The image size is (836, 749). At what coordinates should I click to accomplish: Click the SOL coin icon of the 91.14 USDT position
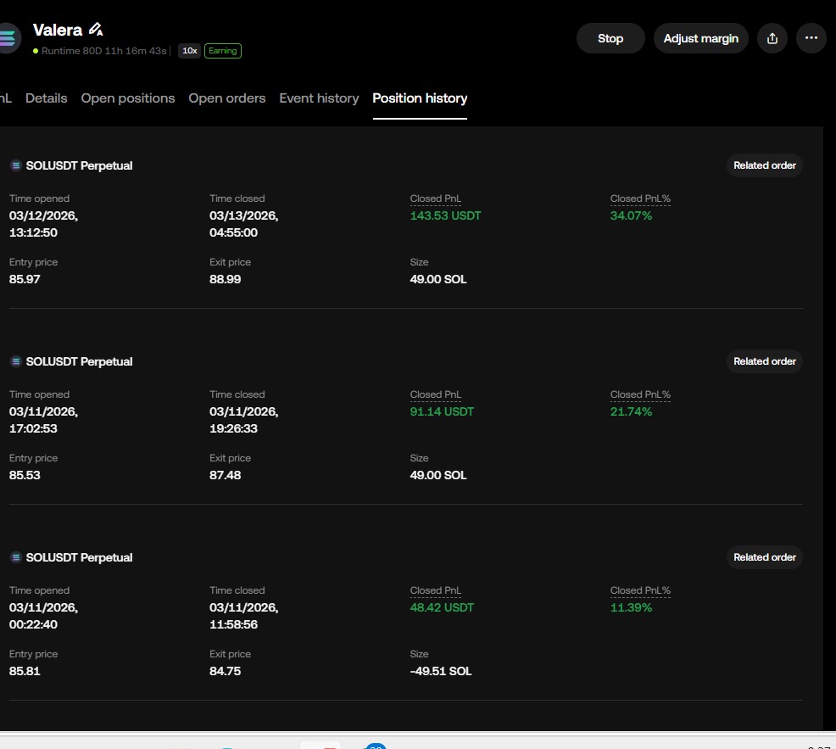click(15, 361)
